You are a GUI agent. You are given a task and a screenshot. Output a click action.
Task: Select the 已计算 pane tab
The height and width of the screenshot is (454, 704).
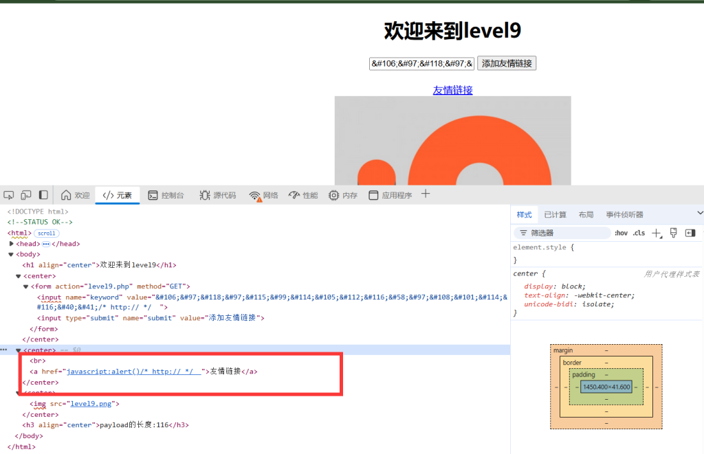point(555,214)
